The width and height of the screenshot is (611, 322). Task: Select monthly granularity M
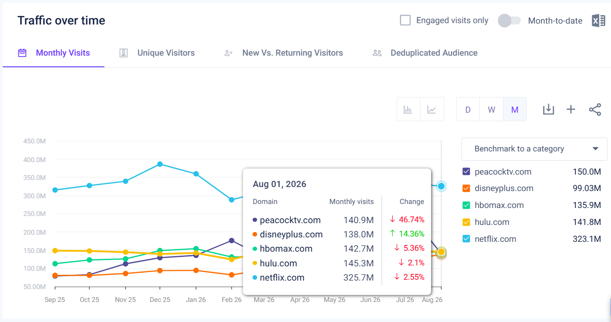tap(515, 109)
